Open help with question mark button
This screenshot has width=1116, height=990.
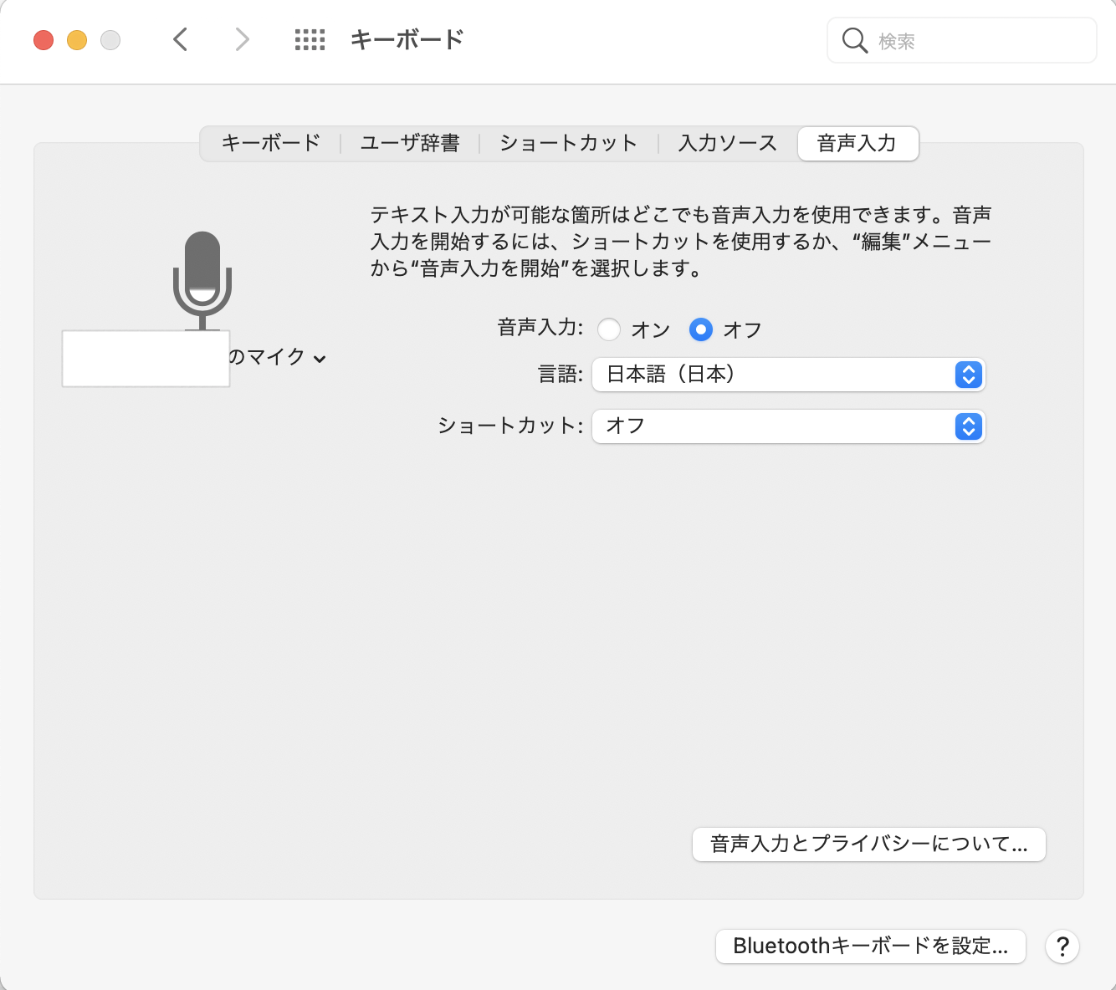[x=1062, y=947]
